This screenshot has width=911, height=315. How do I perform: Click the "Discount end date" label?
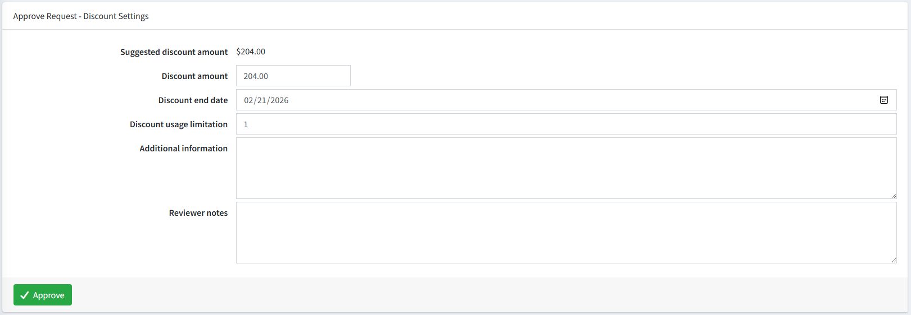click(193, 100)
